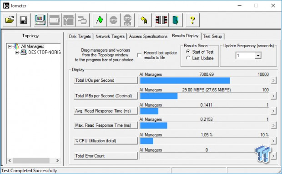
Task: Select Results Display tab
Action: (x=185, y=36)
